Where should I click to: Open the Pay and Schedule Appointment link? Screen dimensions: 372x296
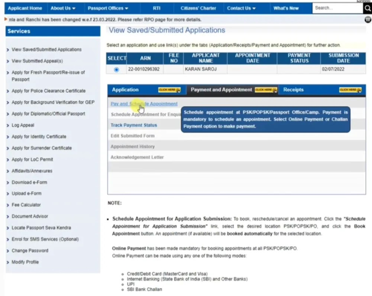(143, 104)
